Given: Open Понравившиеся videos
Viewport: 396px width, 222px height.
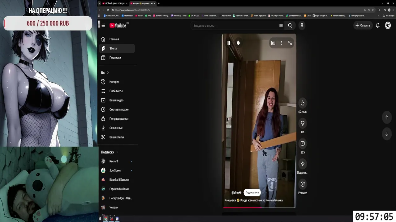Looking at the screenshot, I should pos(118,119).
